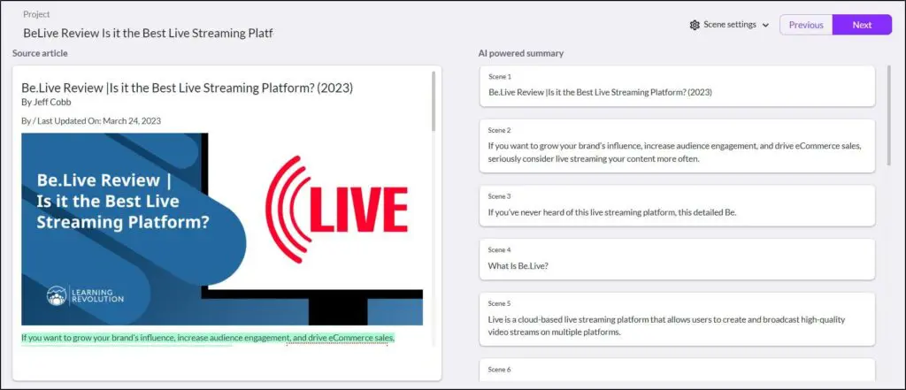Go to the Previous step
Image resolution: width=906 pixels, height=390 pixels.
806,25
